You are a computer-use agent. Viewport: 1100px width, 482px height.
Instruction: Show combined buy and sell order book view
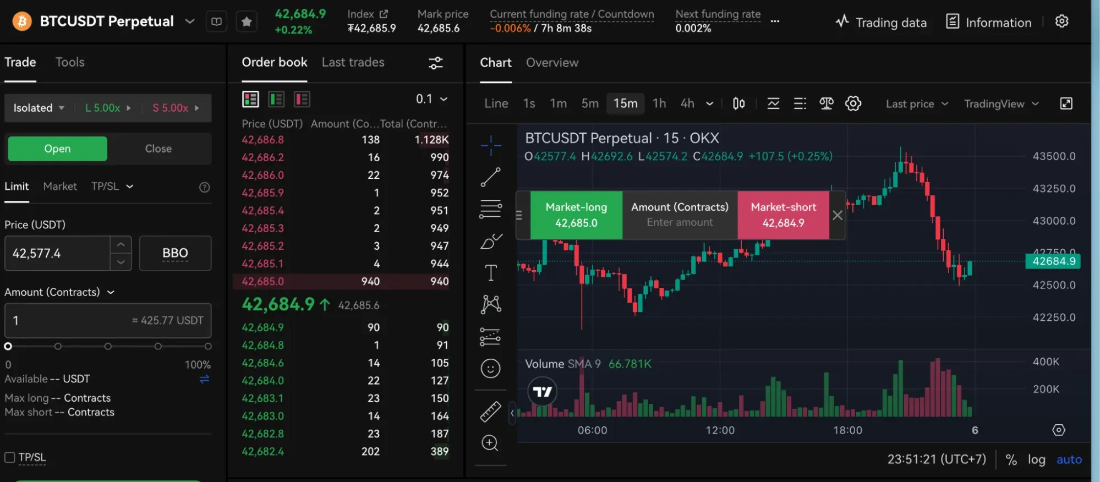[x=250, y=99]
